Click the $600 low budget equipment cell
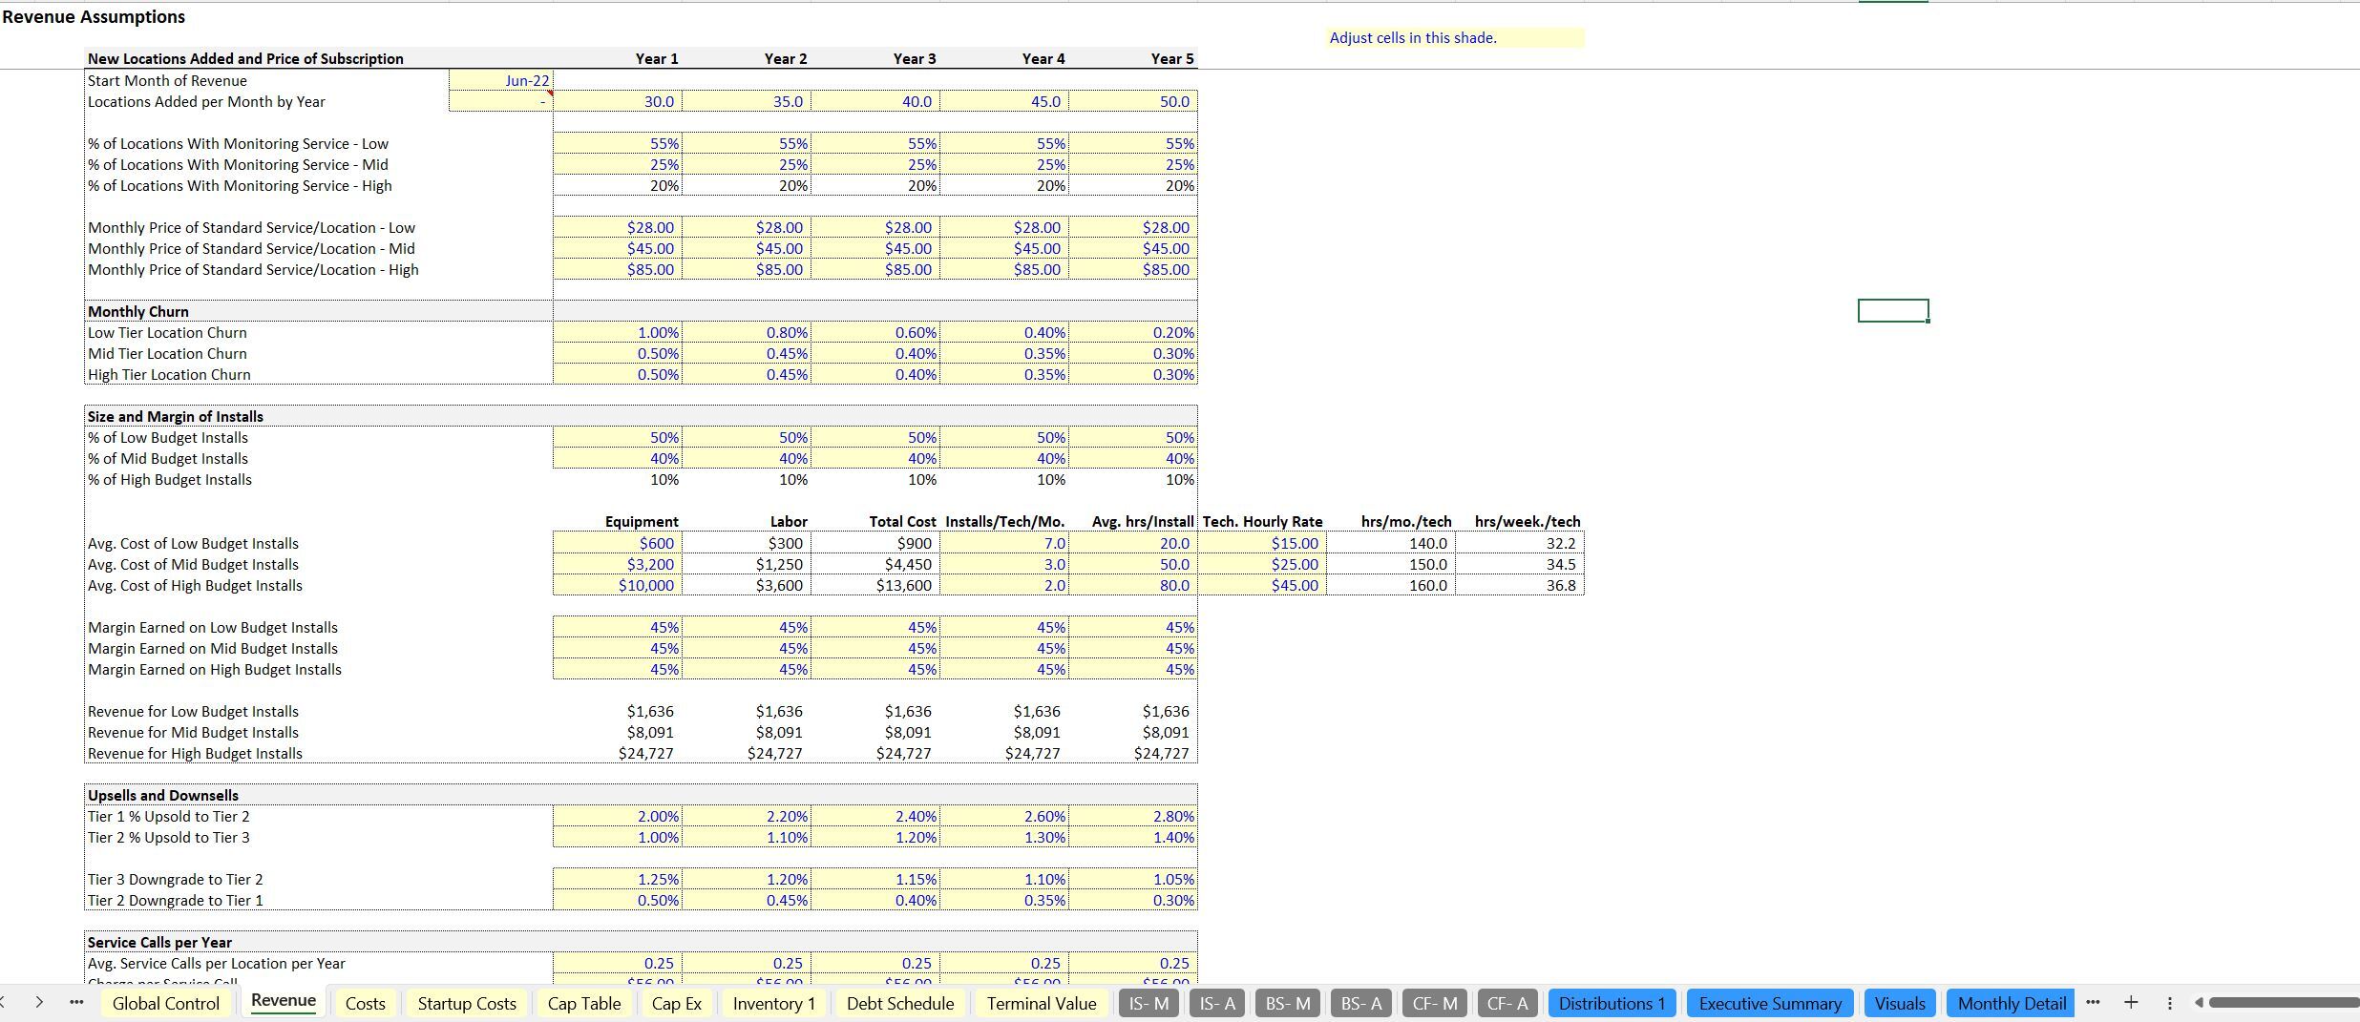The width and height of the screenshot is (2360, 1022). (x=618, y=543)
